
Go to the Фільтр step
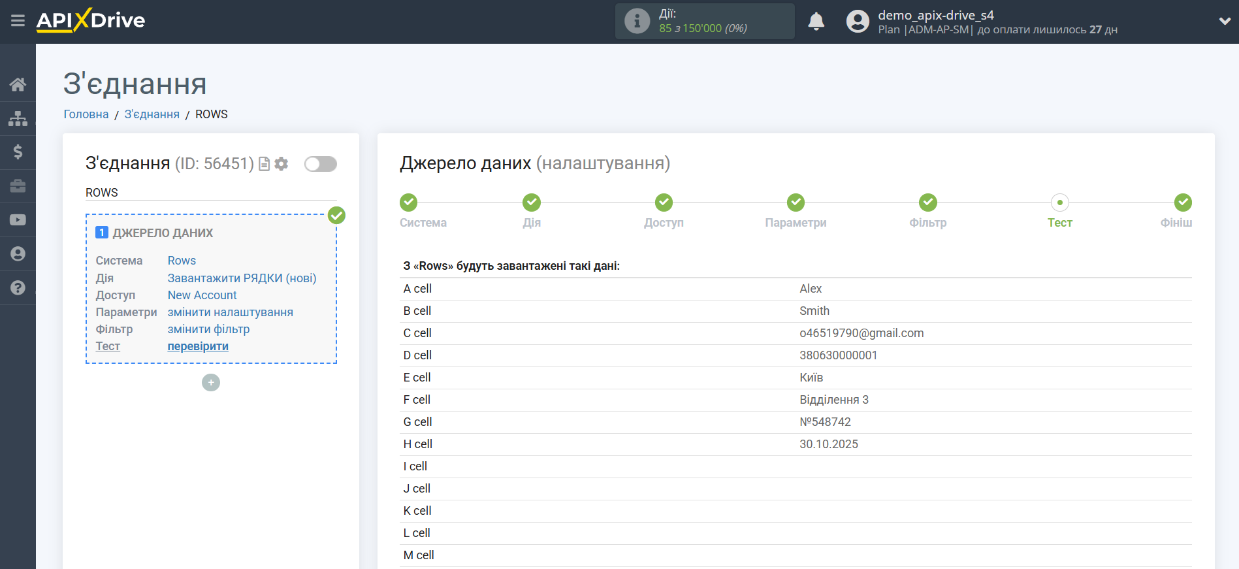click(x=927, y=203)
